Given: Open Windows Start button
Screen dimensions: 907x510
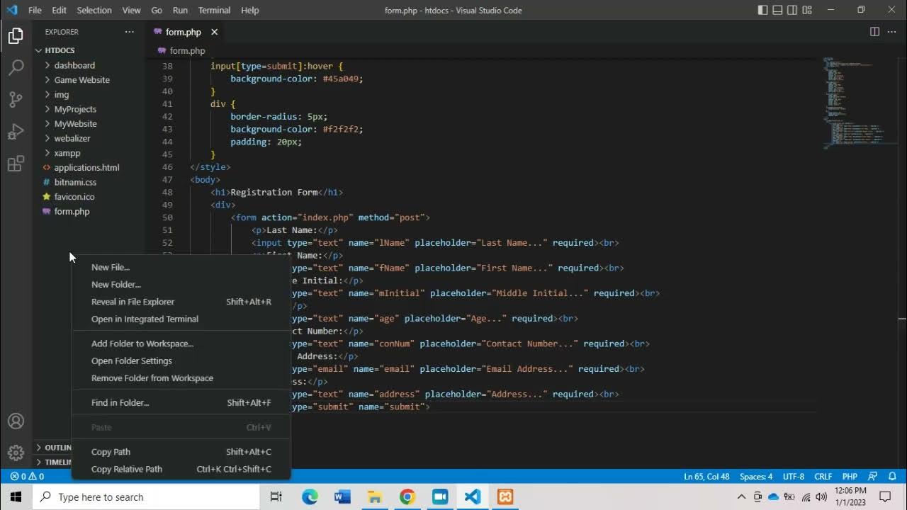Looking at the screenshot, I should (x=16, y=497).
